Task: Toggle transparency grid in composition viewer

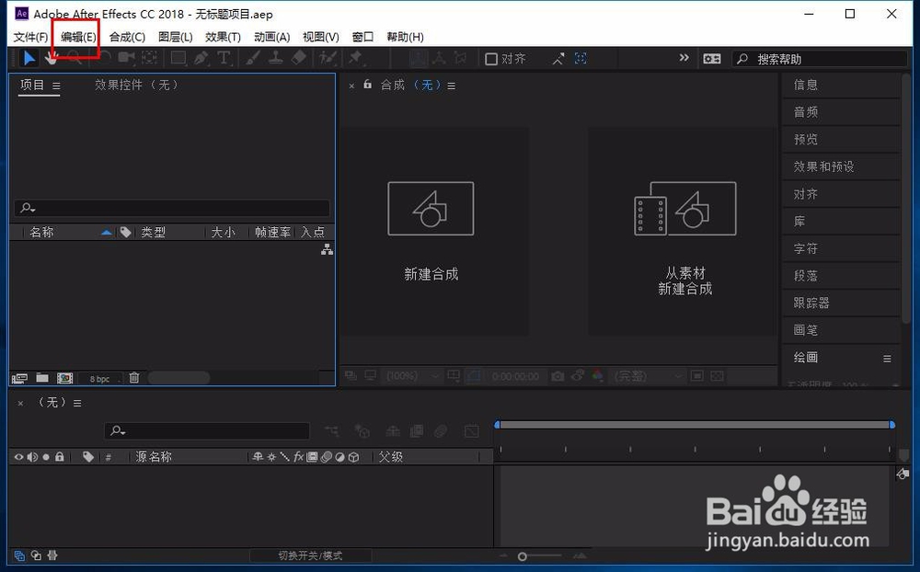Action: coord(717,376)
